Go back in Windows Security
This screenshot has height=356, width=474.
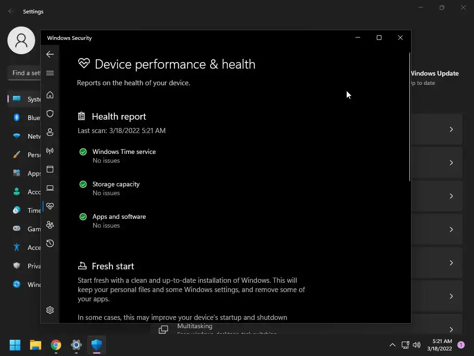coord(50,55)
